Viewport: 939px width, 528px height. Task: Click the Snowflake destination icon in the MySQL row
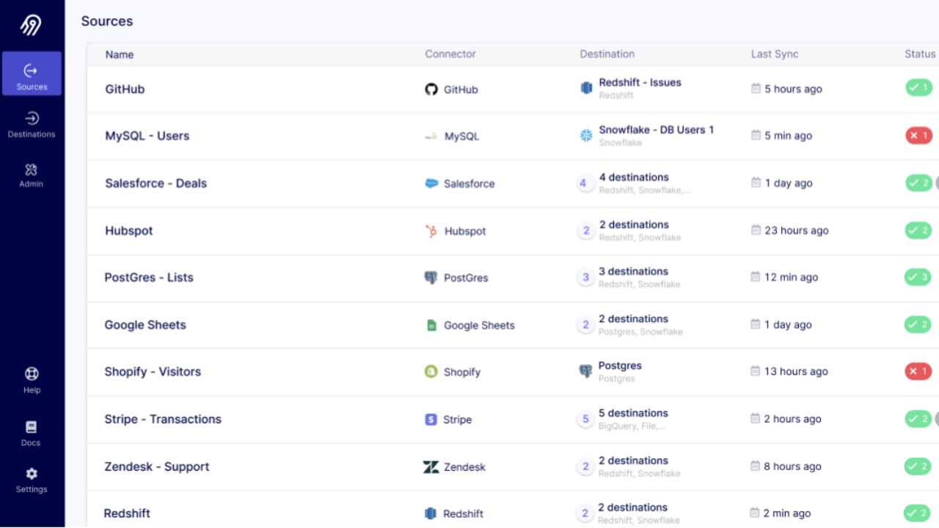point(586,136)
